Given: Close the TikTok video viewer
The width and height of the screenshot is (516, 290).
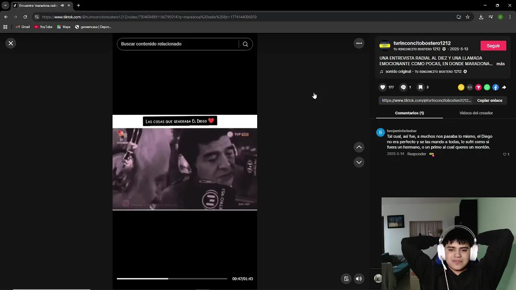Looking at the screenshot, I should pos(11,43).
